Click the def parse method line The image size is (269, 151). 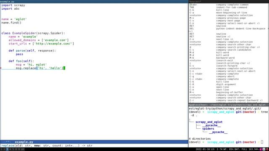[32, 51]
